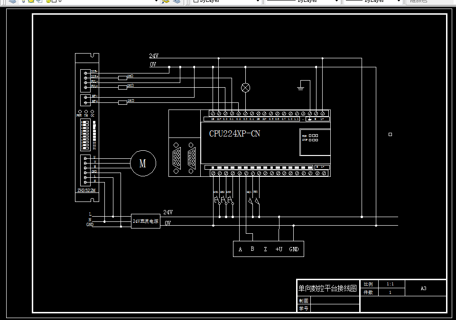Select encoder terminal B label

point(252,249)
